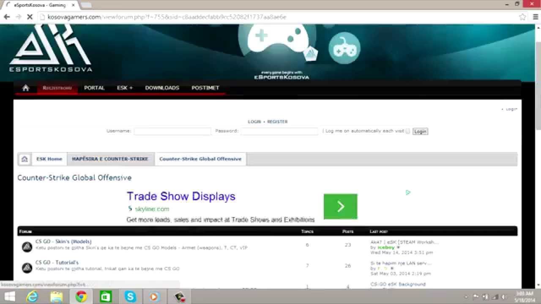This screenshot has width=541, height=304.
Task: Go back using the browser back arrow
Action: [x=7, y=17]
